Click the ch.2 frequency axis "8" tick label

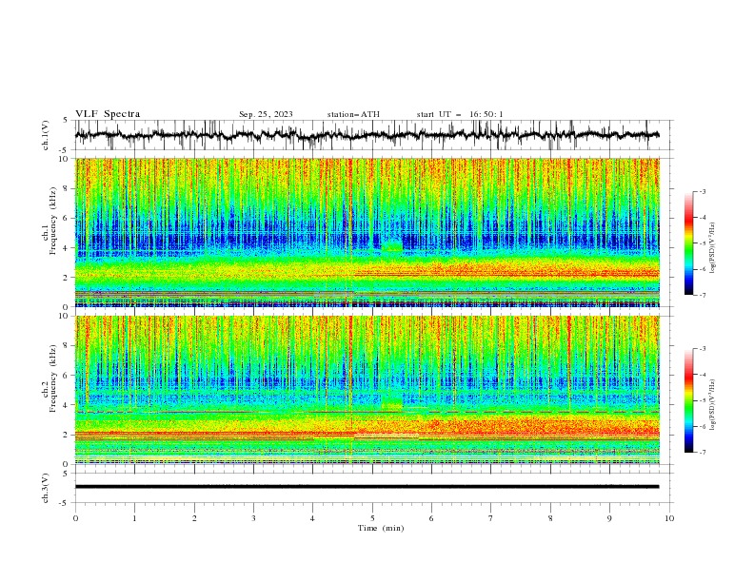(68, 346)
